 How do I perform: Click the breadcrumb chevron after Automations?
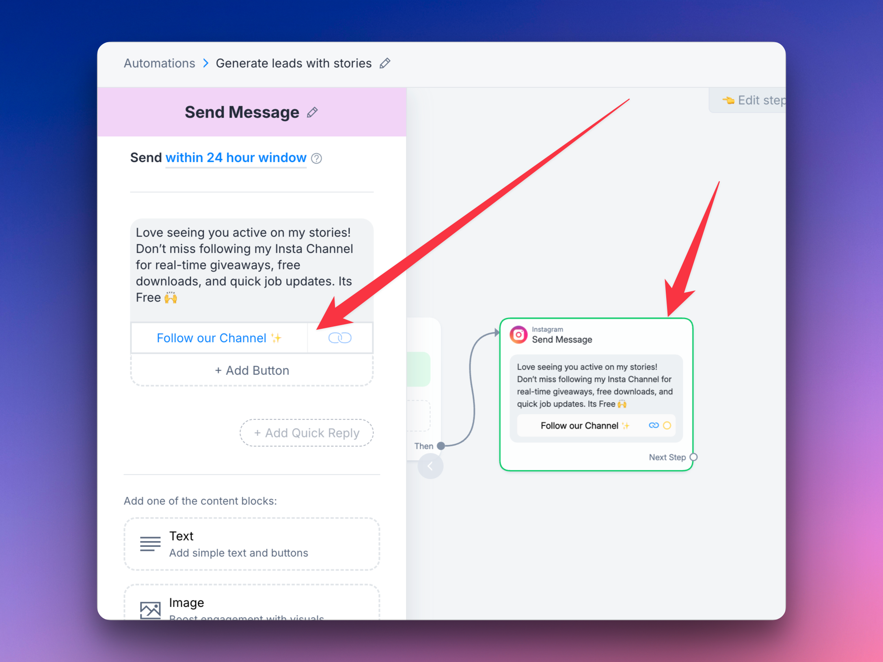pos(206,63)
